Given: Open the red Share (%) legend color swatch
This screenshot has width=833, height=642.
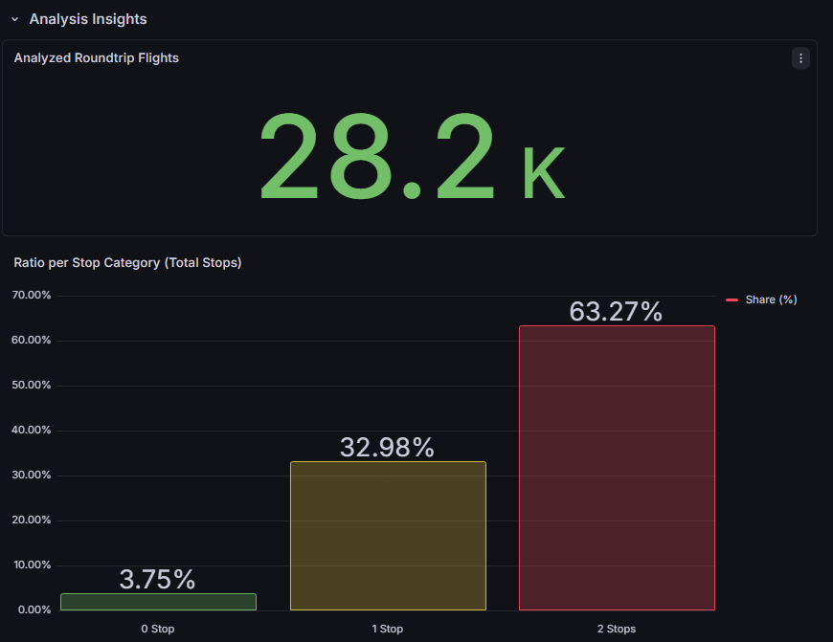Looking at the screenshot, I should click(732, 299).
